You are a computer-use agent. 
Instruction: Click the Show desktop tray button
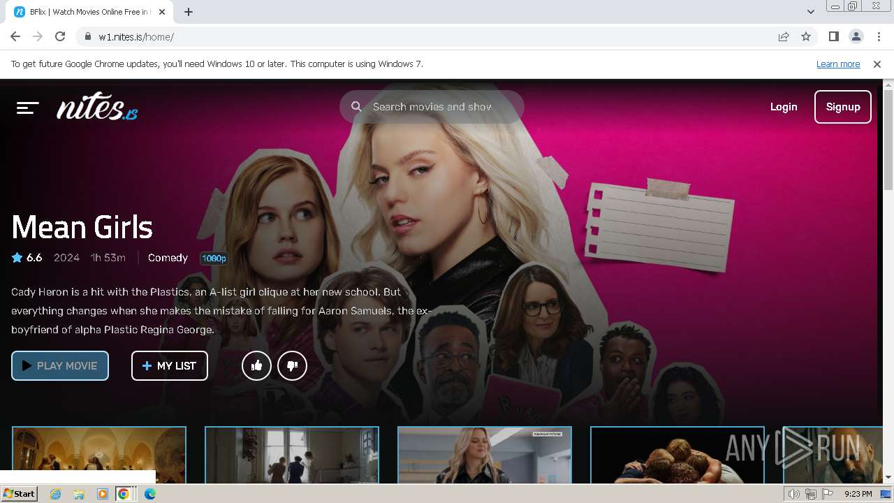[886, 494]
